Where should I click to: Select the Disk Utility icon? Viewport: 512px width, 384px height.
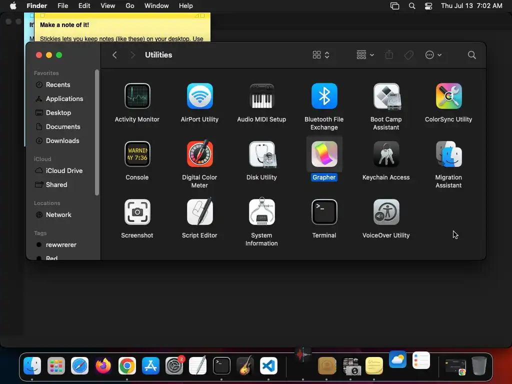tap(262, 154)
